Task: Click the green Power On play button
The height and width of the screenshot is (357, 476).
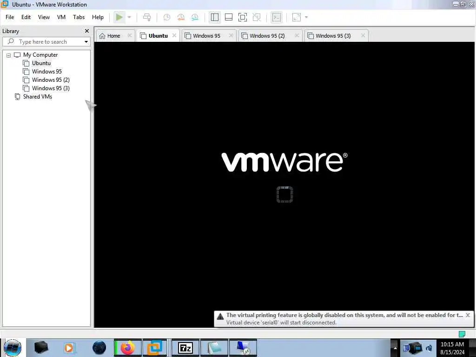Action: click(x=119, y=17)
